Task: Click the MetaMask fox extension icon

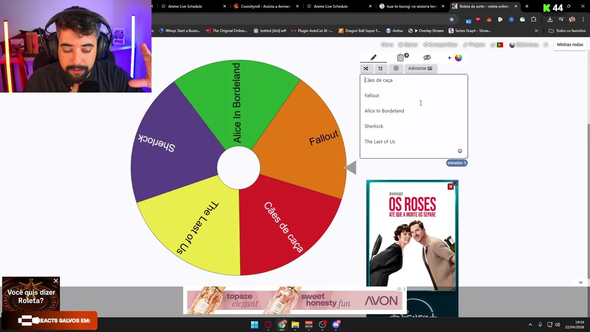Action: click(x=489, y=19)
